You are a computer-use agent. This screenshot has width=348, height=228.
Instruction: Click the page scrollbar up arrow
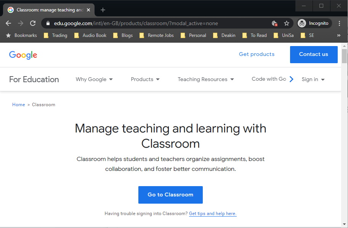pyautogui.click(x=344, y=46)
